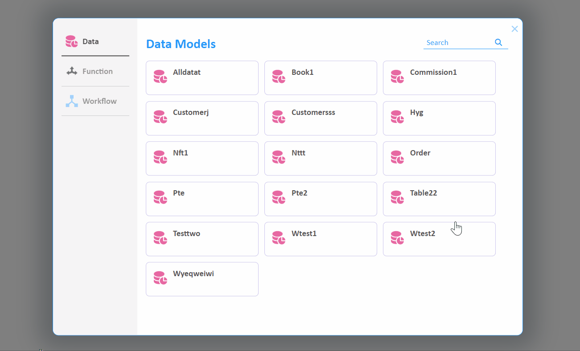Click the Function sidebar icon
This screenshot has height=351, width=580.
(x=72, y=71)
